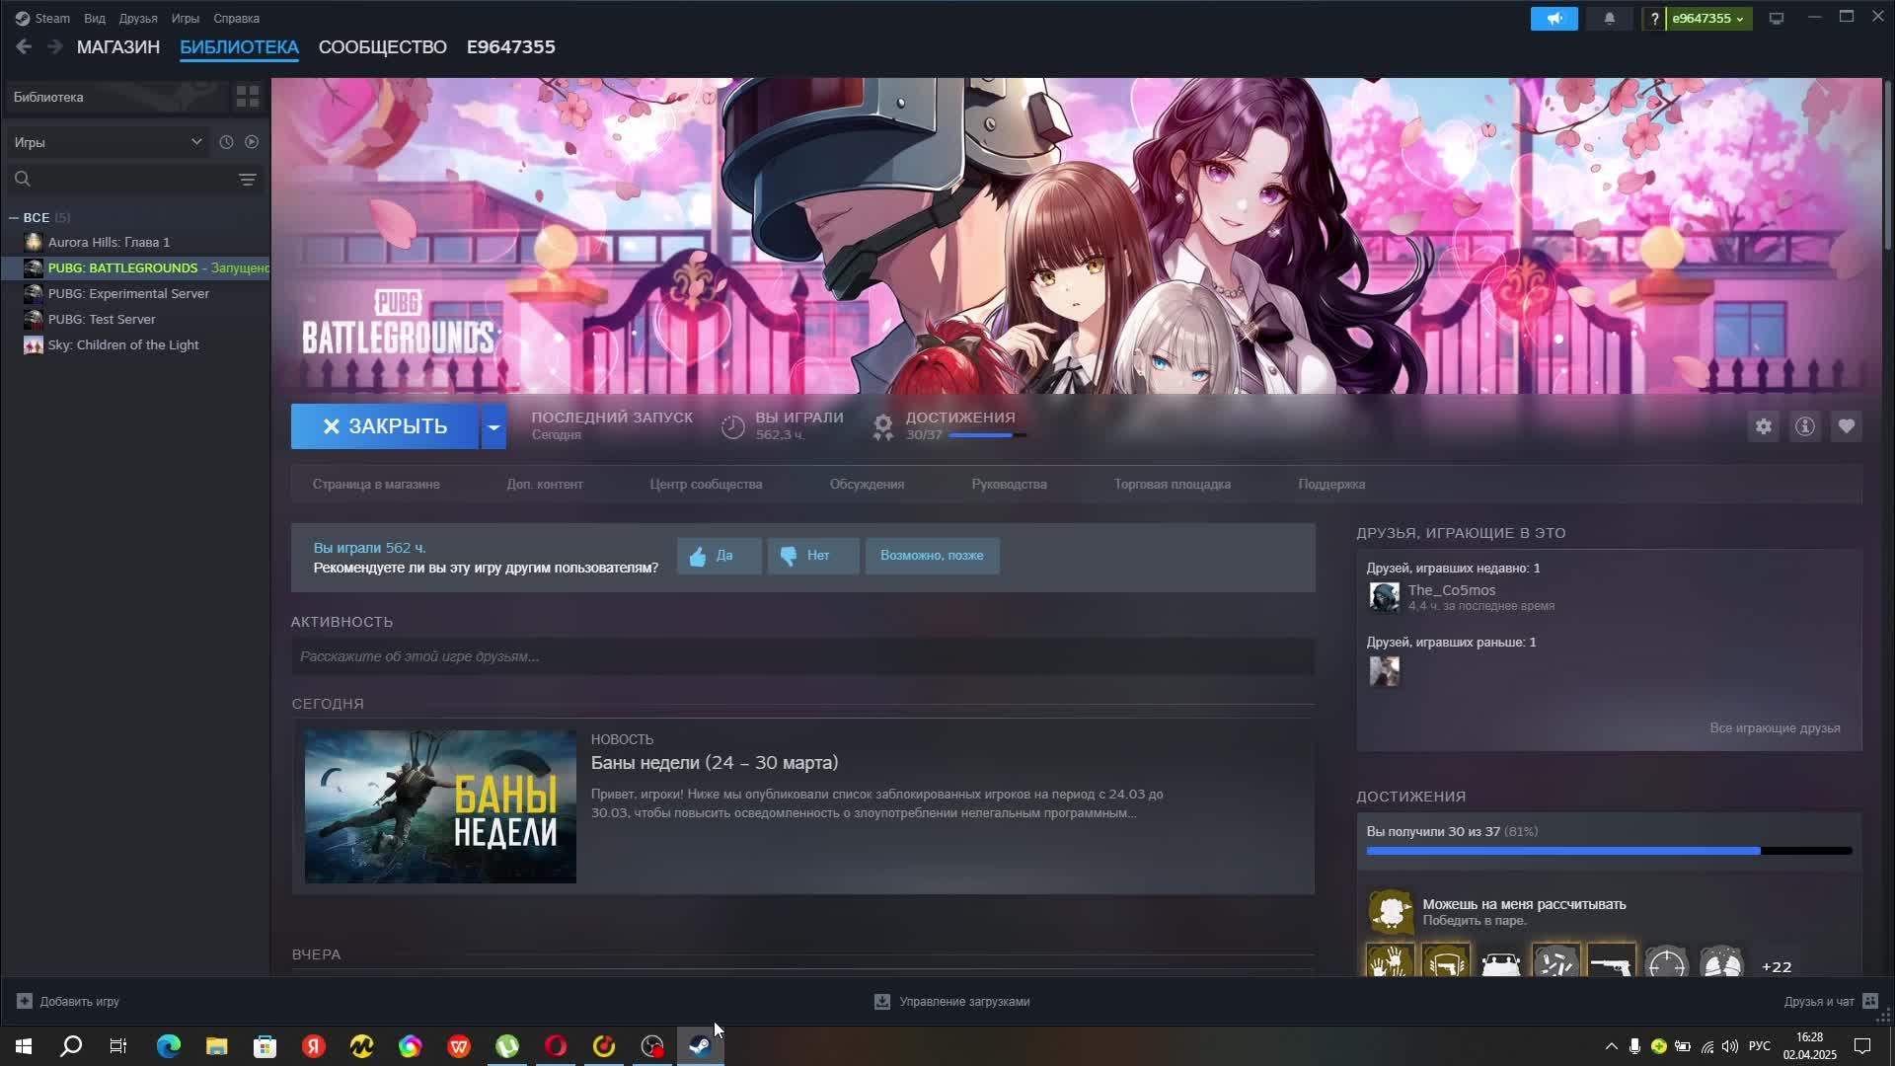Open the download icon beside Управление загрузками
This screenshot has height=1066, width=1895.
coord(882,1001)
